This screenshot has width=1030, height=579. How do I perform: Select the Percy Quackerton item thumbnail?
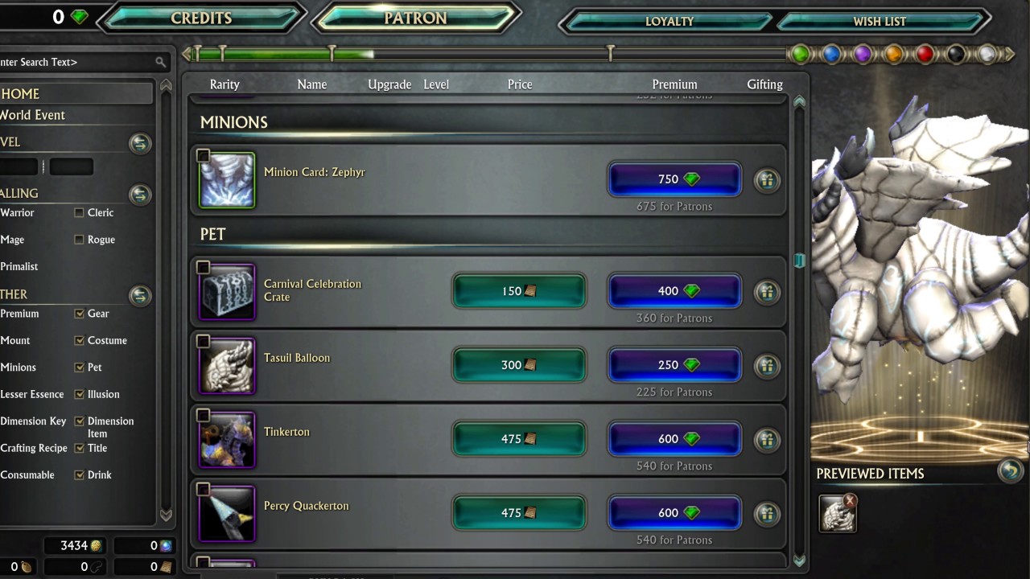tap(227, 514)
